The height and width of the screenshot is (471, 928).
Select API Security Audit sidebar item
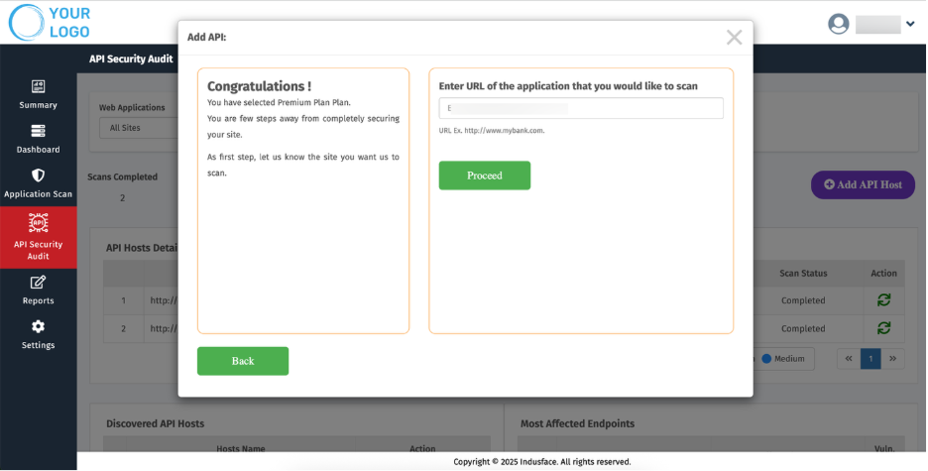(x=38, y=237)
